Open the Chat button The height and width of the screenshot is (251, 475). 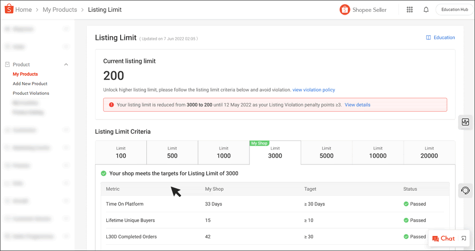pyautogui.click(x=443, y=239)
